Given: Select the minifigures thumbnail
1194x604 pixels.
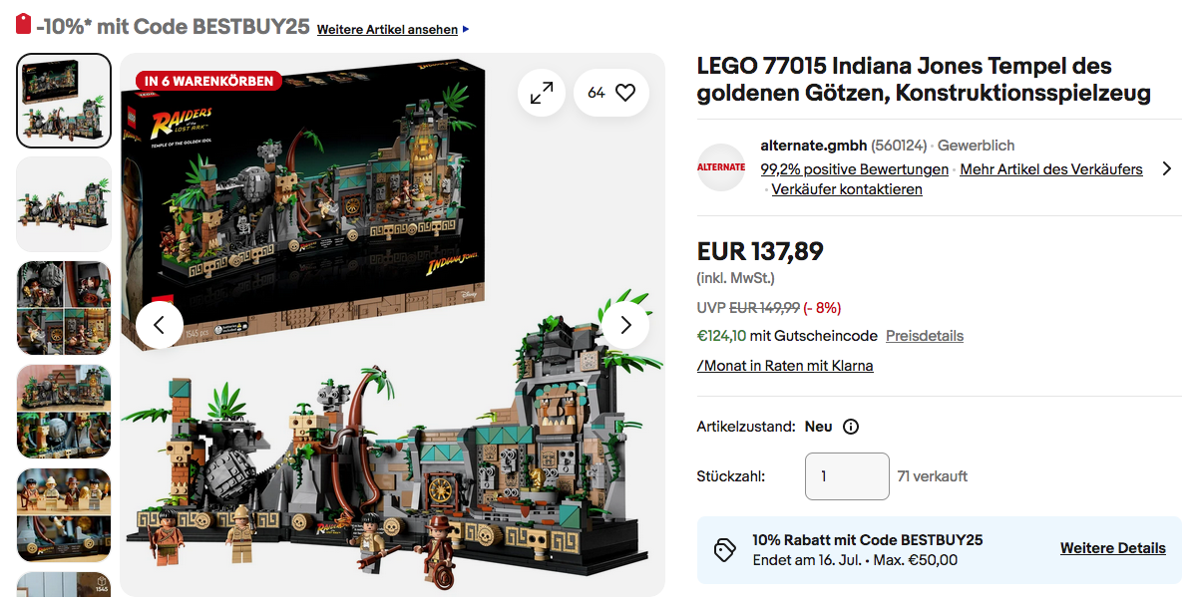Looking at the screenshot, I should tap(64, 515).
